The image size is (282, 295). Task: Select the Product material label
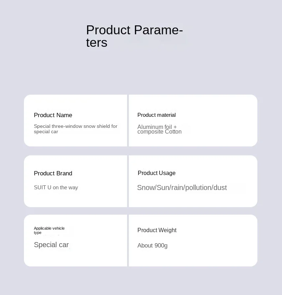tap(156, 115)
